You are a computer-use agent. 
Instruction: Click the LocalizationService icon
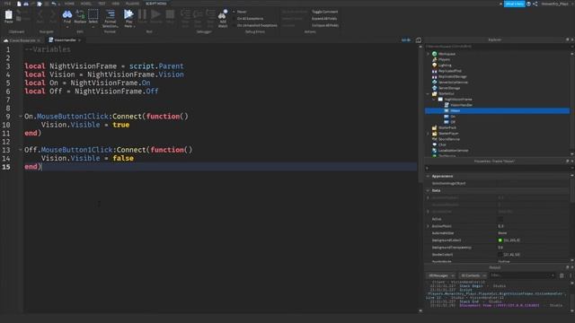[x=435, y=151]
